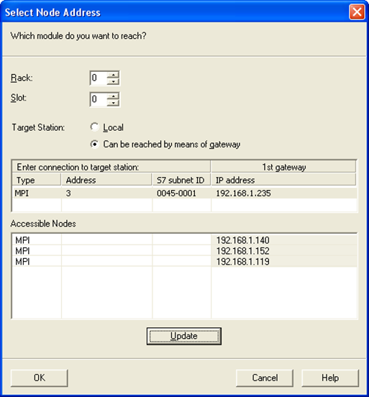Decrease the Slot value with down arrow

[113, 102]
